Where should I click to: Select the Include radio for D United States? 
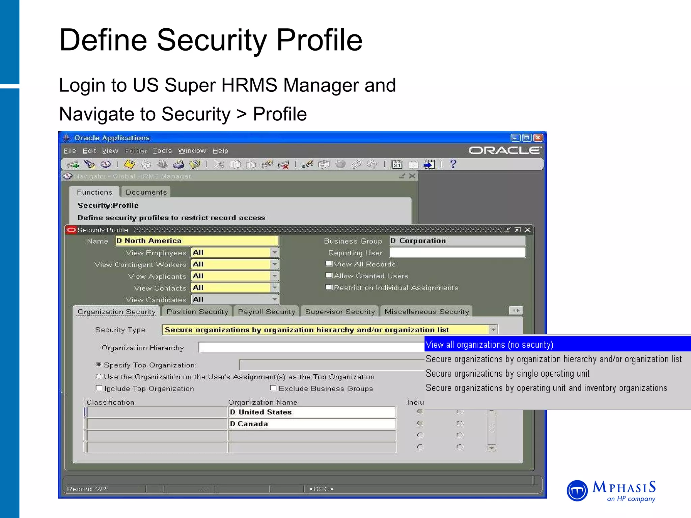pos(420,411)
